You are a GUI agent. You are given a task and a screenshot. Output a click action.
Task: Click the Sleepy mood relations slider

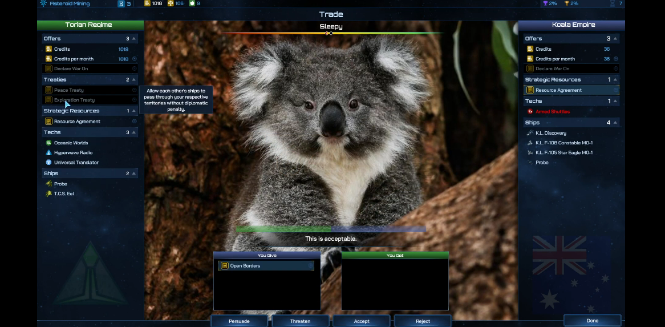coord(331,33)
